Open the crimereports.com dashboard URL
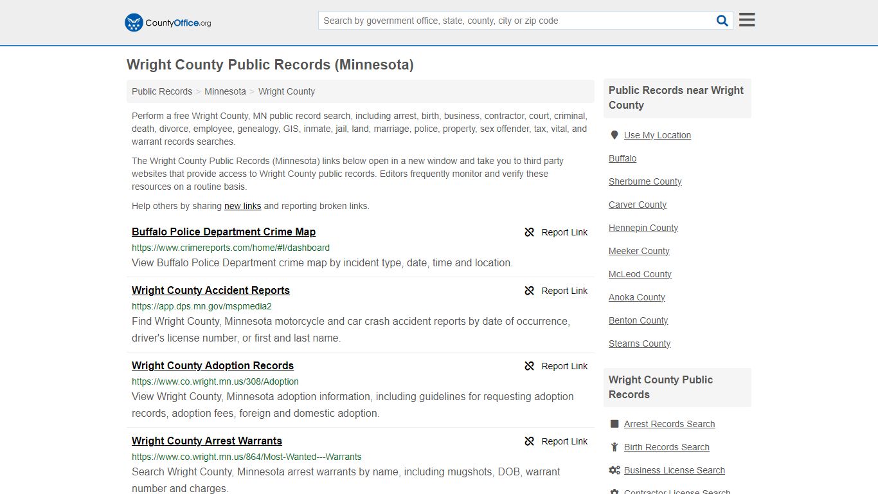This screenshot has width=878, height=494. (x=231, y=248)
